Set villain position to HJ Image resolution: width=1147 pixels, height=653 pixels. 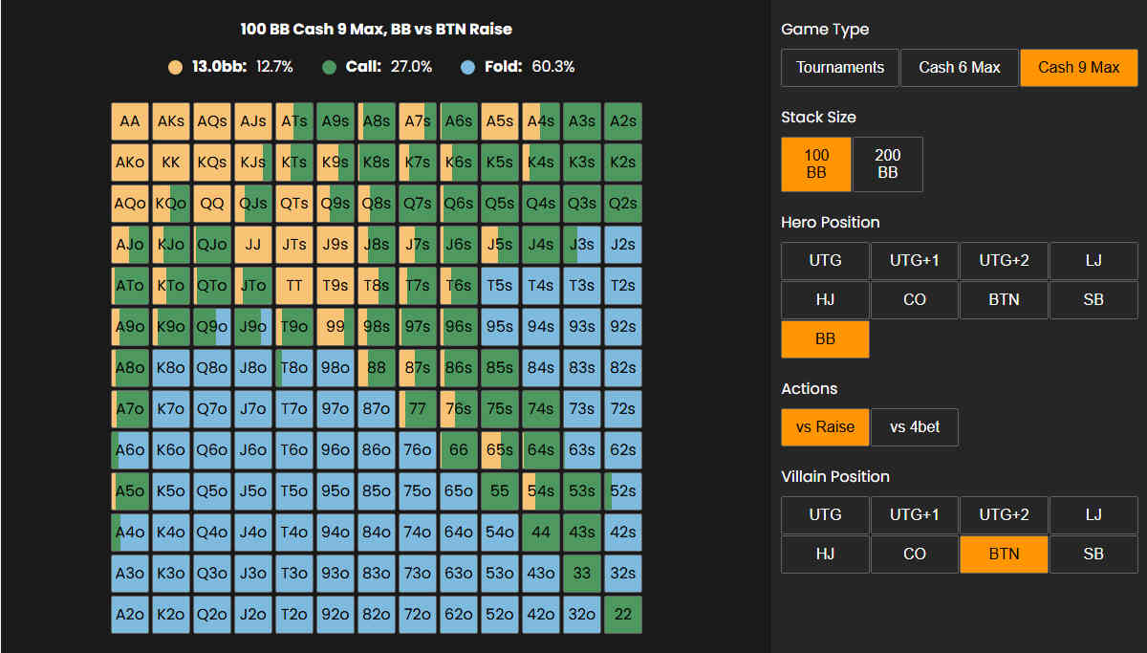tap(826, 554)
